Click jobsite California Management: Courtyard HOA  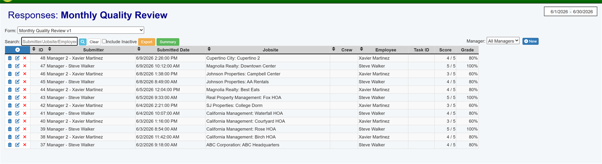(246, 121)
